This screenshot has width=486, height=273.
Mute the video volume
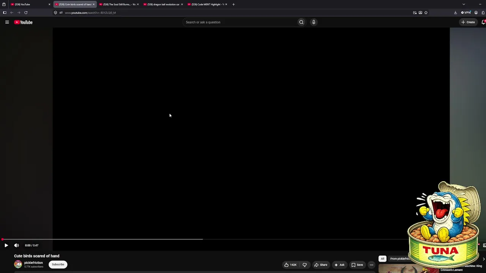coord(16,245)
